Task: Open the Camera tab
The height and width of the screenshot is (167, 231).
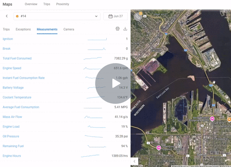Action: tap(69, 29)
